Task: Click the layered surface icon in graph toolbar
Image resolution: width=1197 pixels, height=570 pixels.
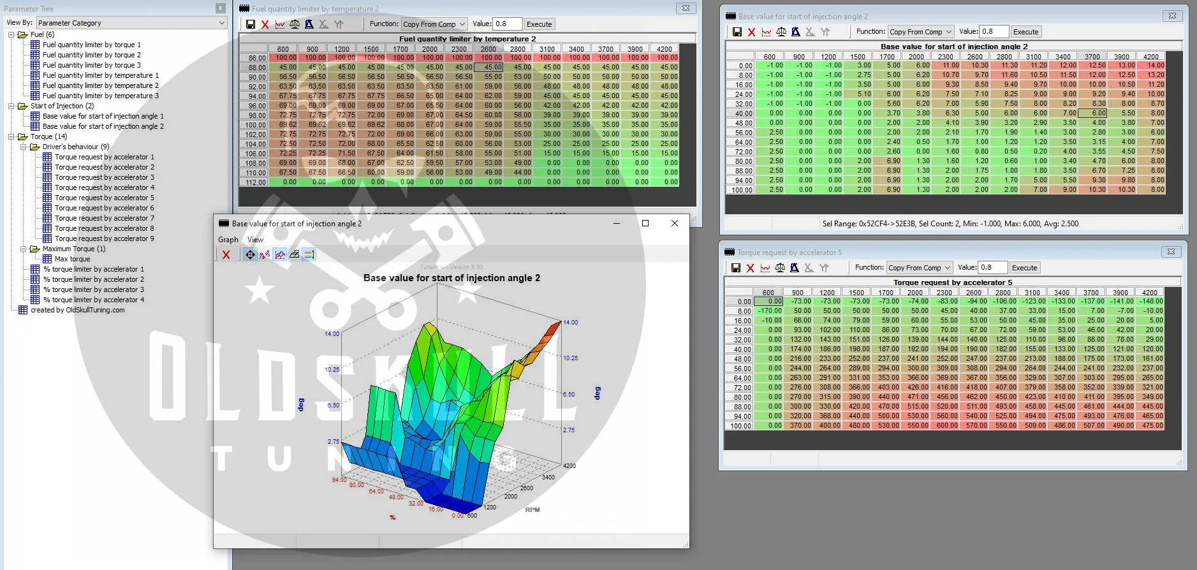Action: pos(294,254)
